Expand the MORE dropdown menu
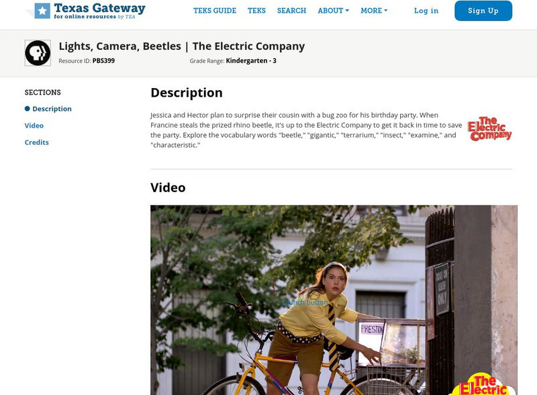Viewport: 537px width, 395px height. pyautogui.click(x=374, y=11)
